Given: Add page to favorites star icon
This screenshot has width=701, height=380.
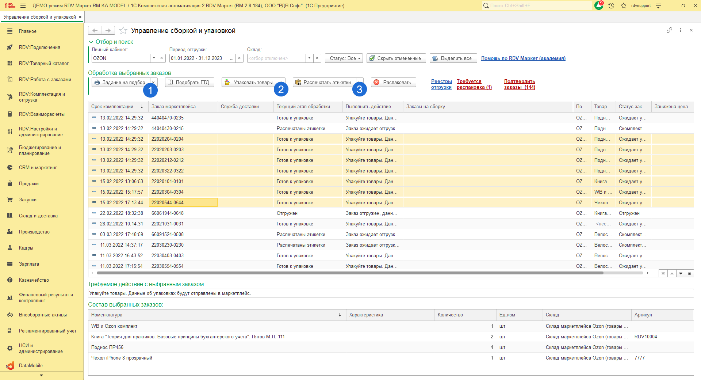Looking at the screenshot, I should coord(123,31).
